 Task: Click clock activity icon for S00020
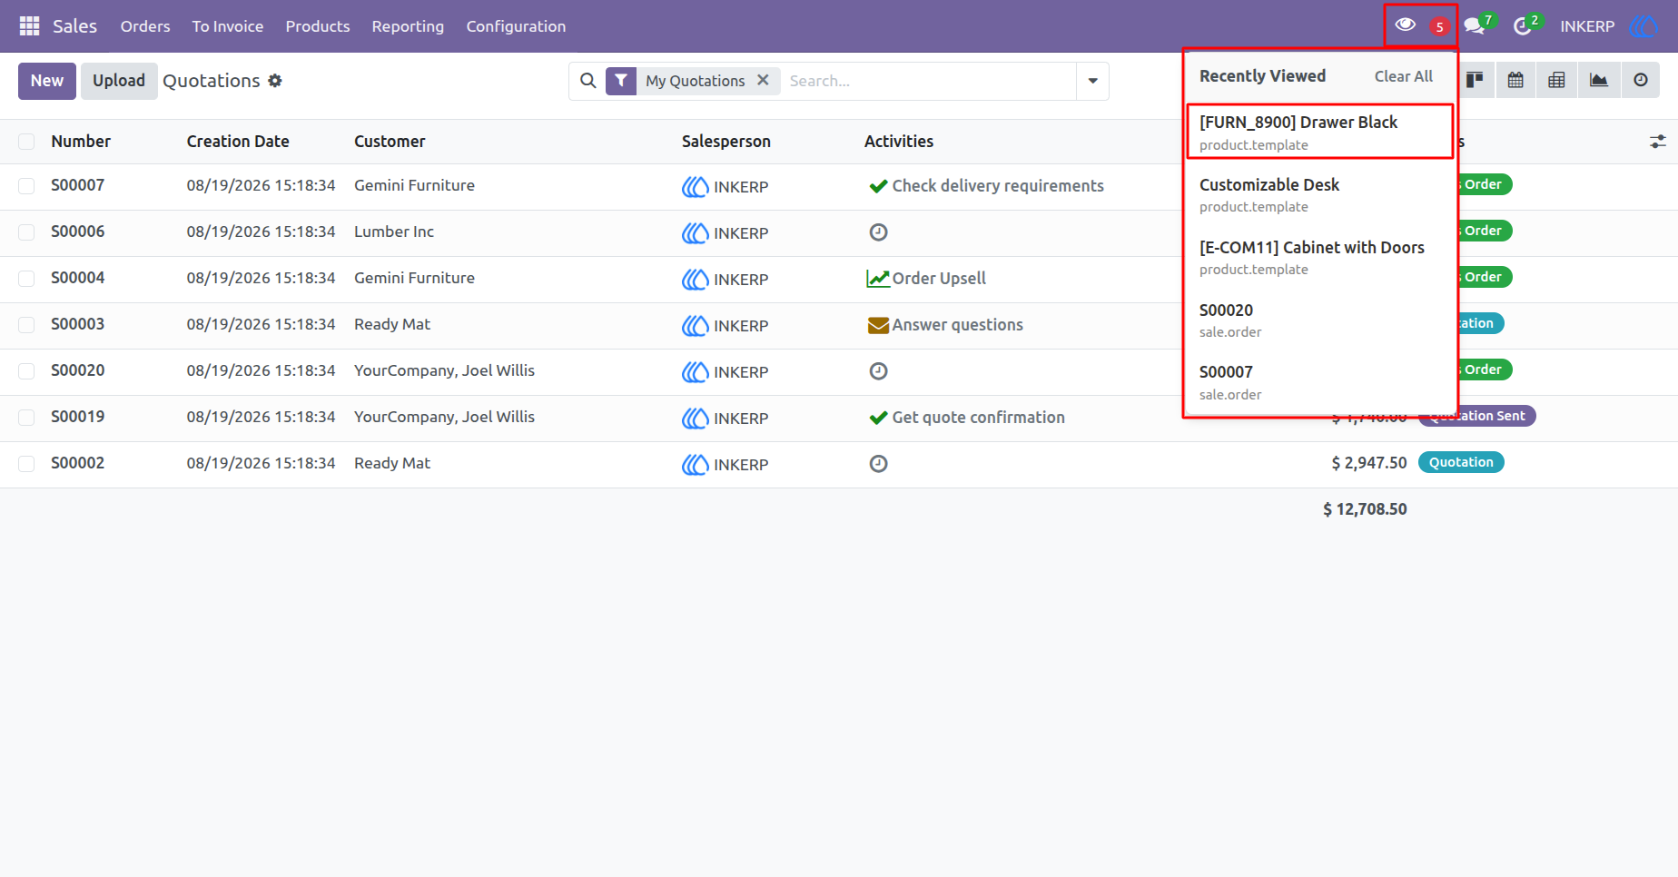878,371
